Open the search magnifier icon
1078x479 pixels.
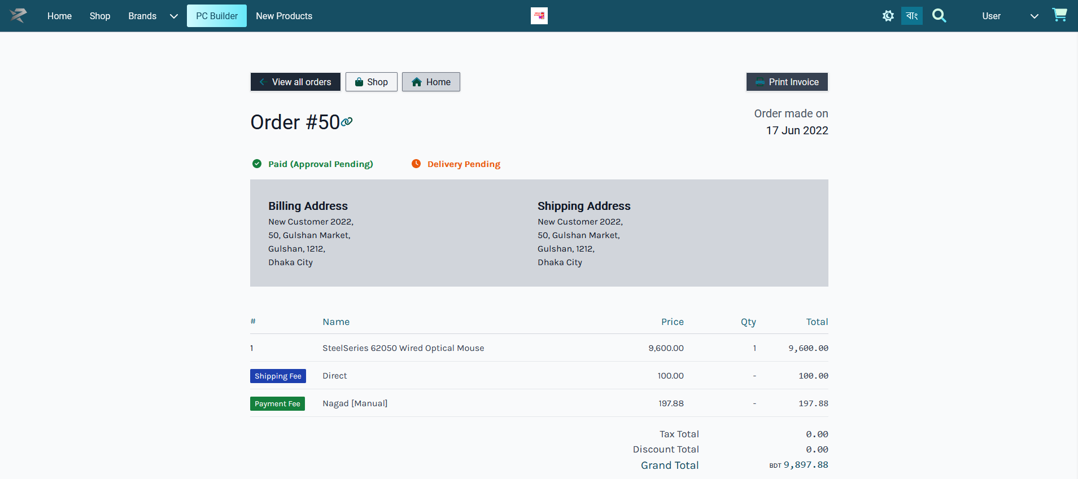939,16
